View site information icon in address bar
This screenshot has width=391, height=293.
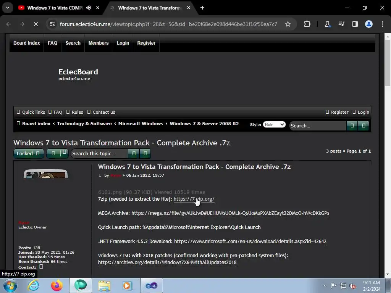52,24
